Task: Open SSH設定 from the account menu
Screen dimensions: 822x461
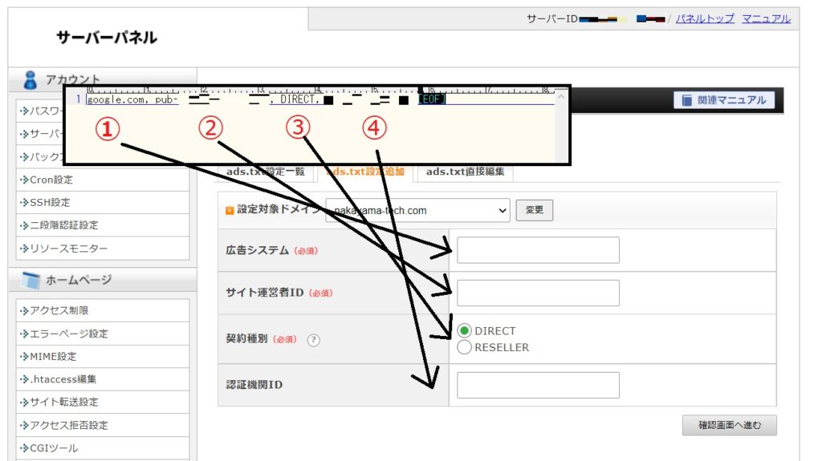Action: [50, 203]
